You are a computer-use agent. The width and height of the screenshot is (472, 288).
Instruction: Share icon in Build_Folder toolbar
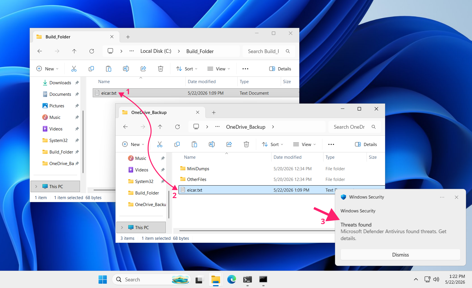point(143,69)
